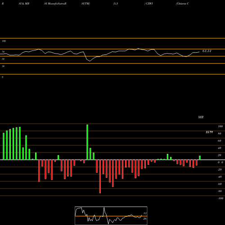Click the -100 label on the MR axis
Screen dimensions: 225x225
tap(220, 198)
